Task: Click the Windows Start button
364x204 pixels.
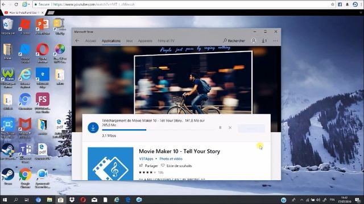Action: coord(5,200)
